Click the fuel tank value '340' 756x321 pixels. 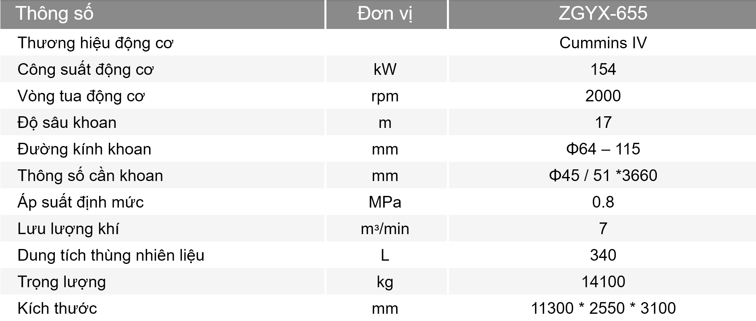[x=603, y=255]
